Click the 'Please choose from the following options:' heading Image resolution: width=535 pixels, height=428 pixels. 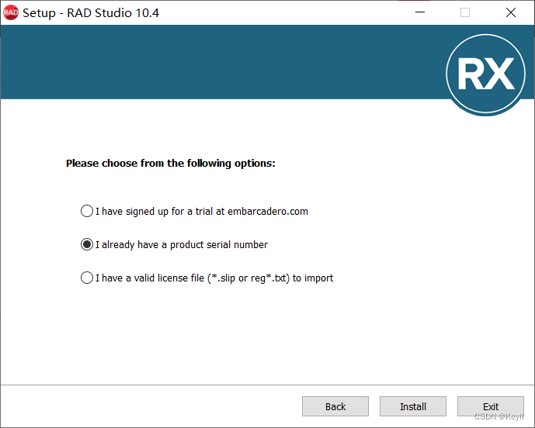point(171,164)
